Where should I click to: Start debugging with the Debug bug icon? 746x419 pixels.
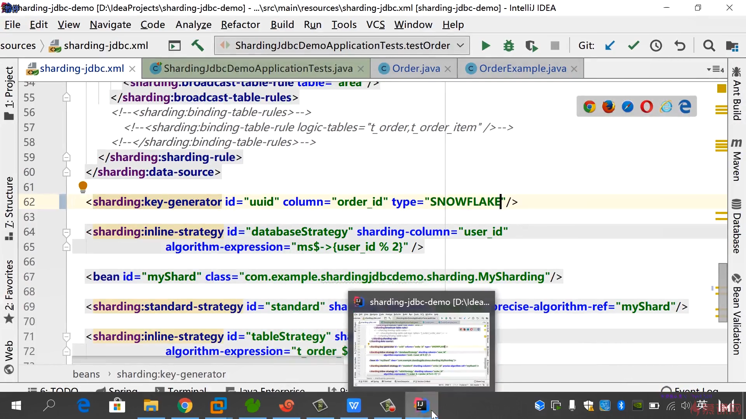(x=508, y=46)
